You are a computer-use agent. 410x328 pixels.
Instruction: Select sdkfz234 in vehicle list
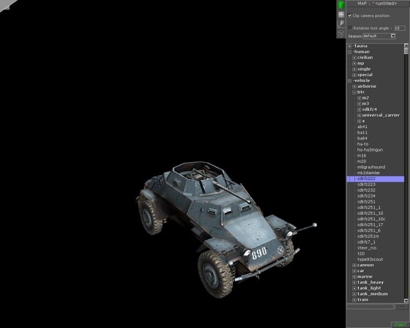pyautogui.click(x=367, y=196)
